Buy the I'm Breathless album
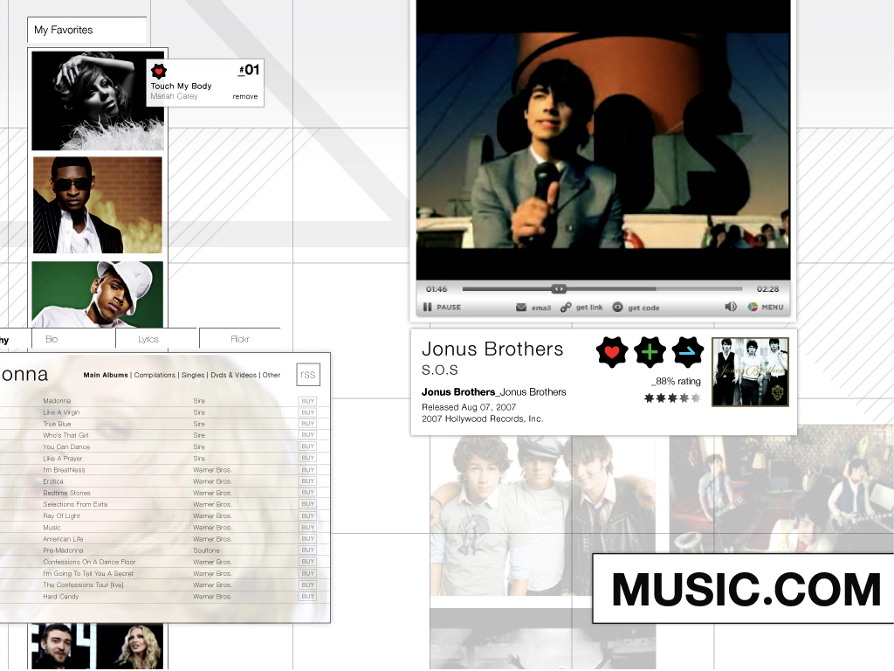The image size is (894, 671). click(x=308, y=470)
